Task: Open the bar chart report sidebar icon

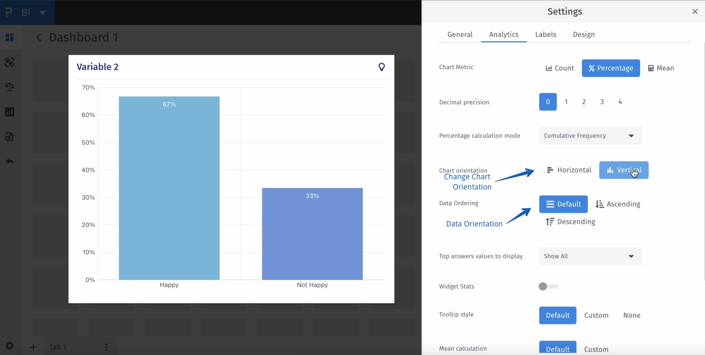Action: coord(10,112)
